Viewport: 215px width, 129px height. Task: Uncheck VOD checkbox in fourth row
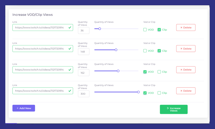(145, 93)
